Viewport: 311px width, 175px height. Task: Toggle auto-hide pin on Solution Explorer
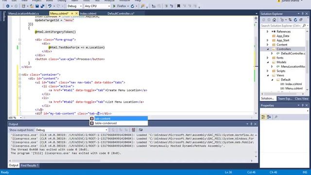(x=302, y=14)
